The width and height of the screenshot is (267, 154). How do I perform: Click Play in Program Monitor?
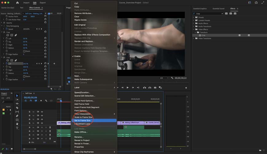(128, 88)
